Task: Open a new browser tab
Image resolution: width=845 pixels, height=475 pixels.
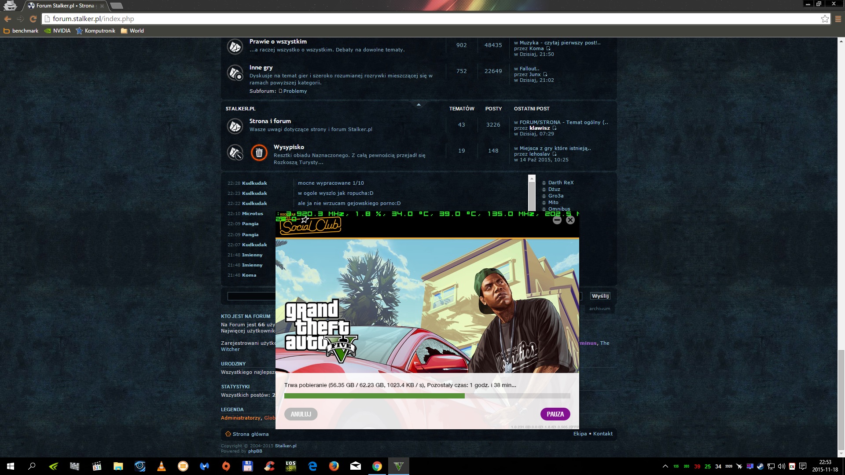Action: [x=116, y=6]
